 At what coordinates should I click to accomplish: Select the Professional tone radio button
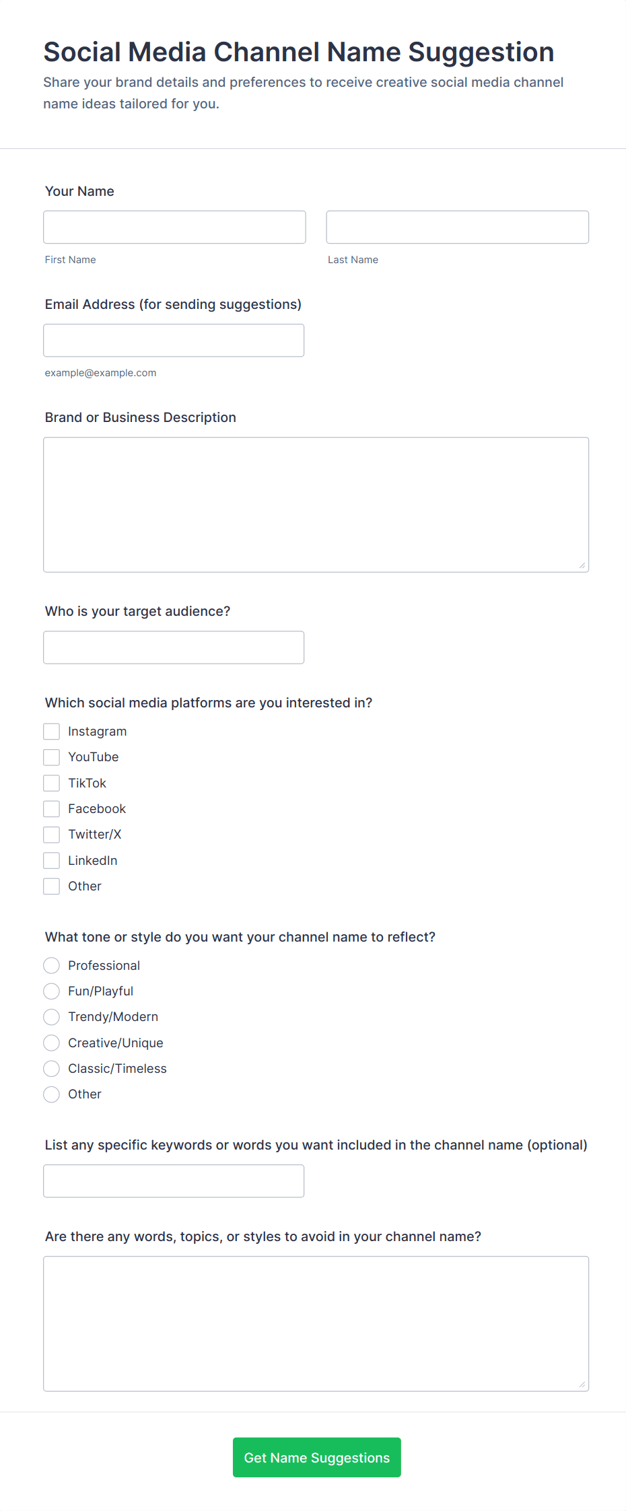pyautogui.click(x=51, y=965)
